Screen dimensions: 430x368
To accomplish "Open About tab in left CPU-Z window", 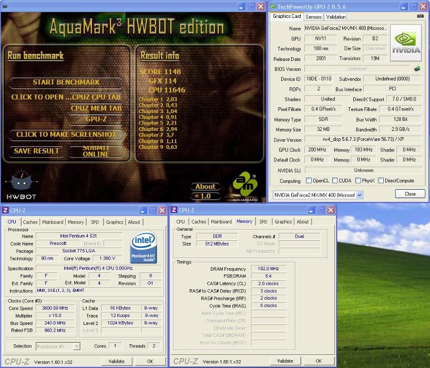I will 134,222.
